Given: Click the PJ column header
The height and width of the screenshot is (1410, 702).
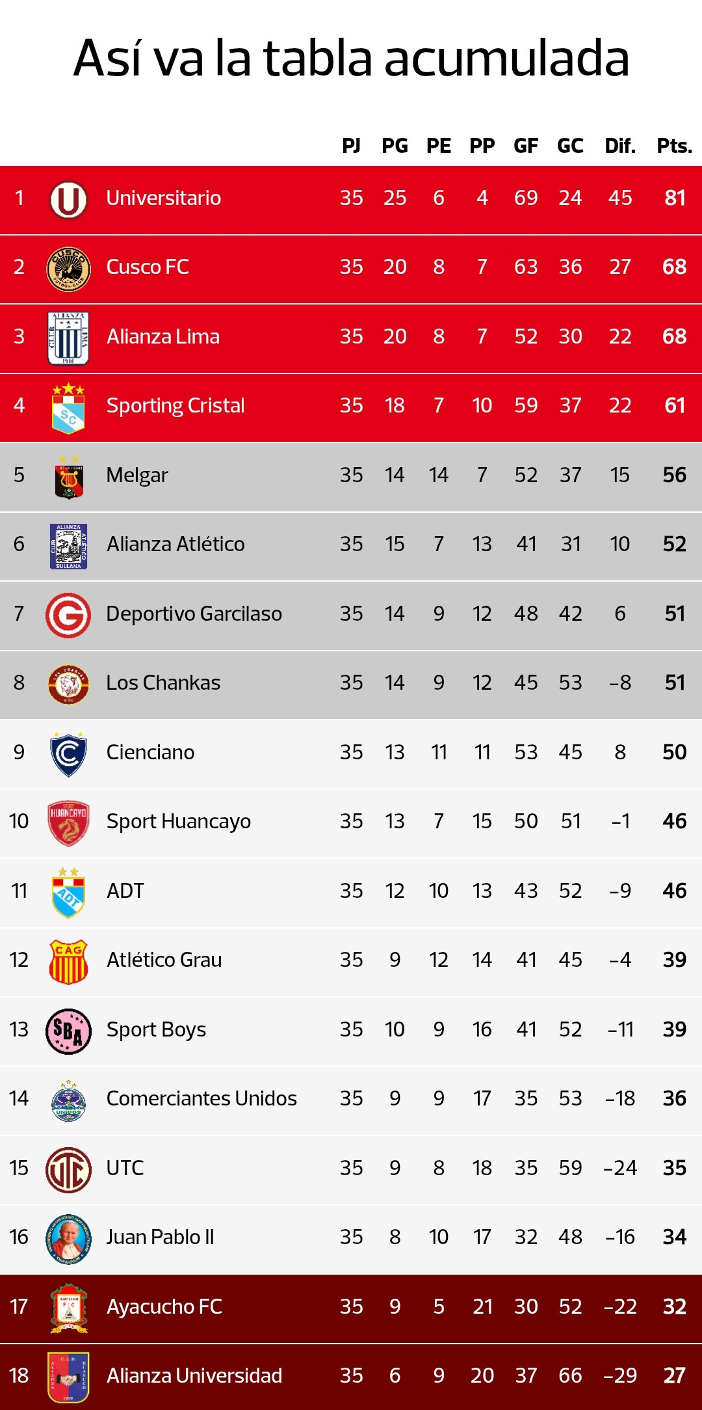Looking at the screenshot, I should (x=351, y=146).
